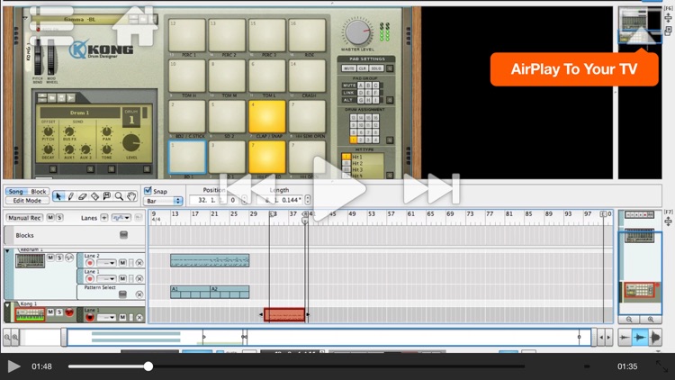Skip to previous with rewind overlay
The image size is (675, 380).
247,188
